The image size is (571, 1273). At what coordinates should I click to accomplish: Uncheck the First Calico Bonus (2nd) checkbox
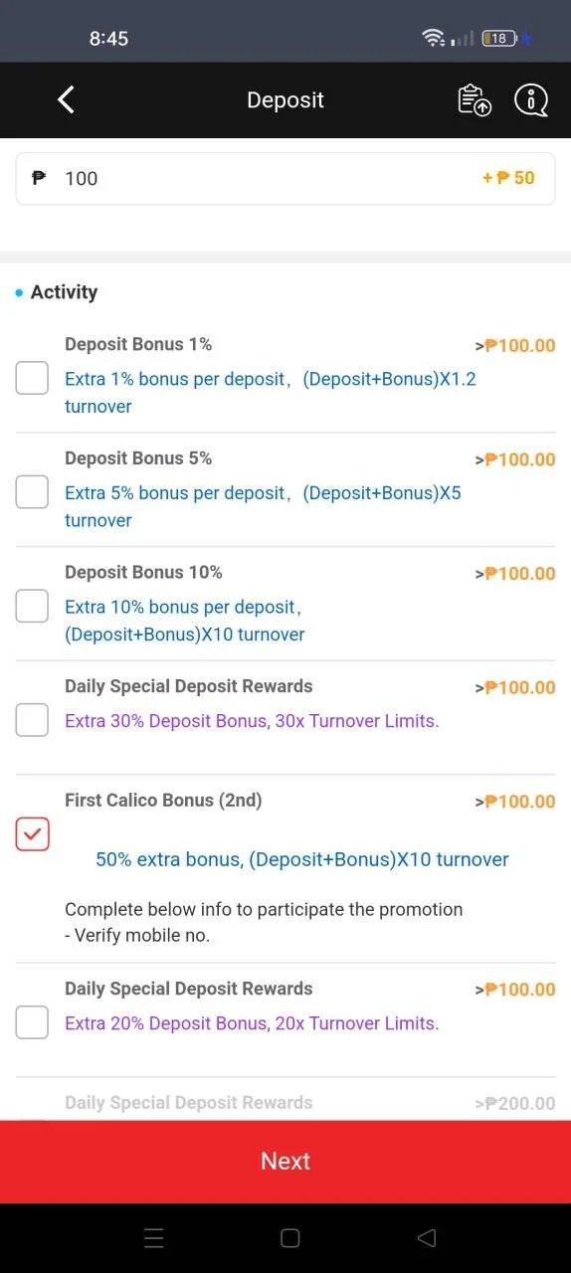tap(32, 834)
